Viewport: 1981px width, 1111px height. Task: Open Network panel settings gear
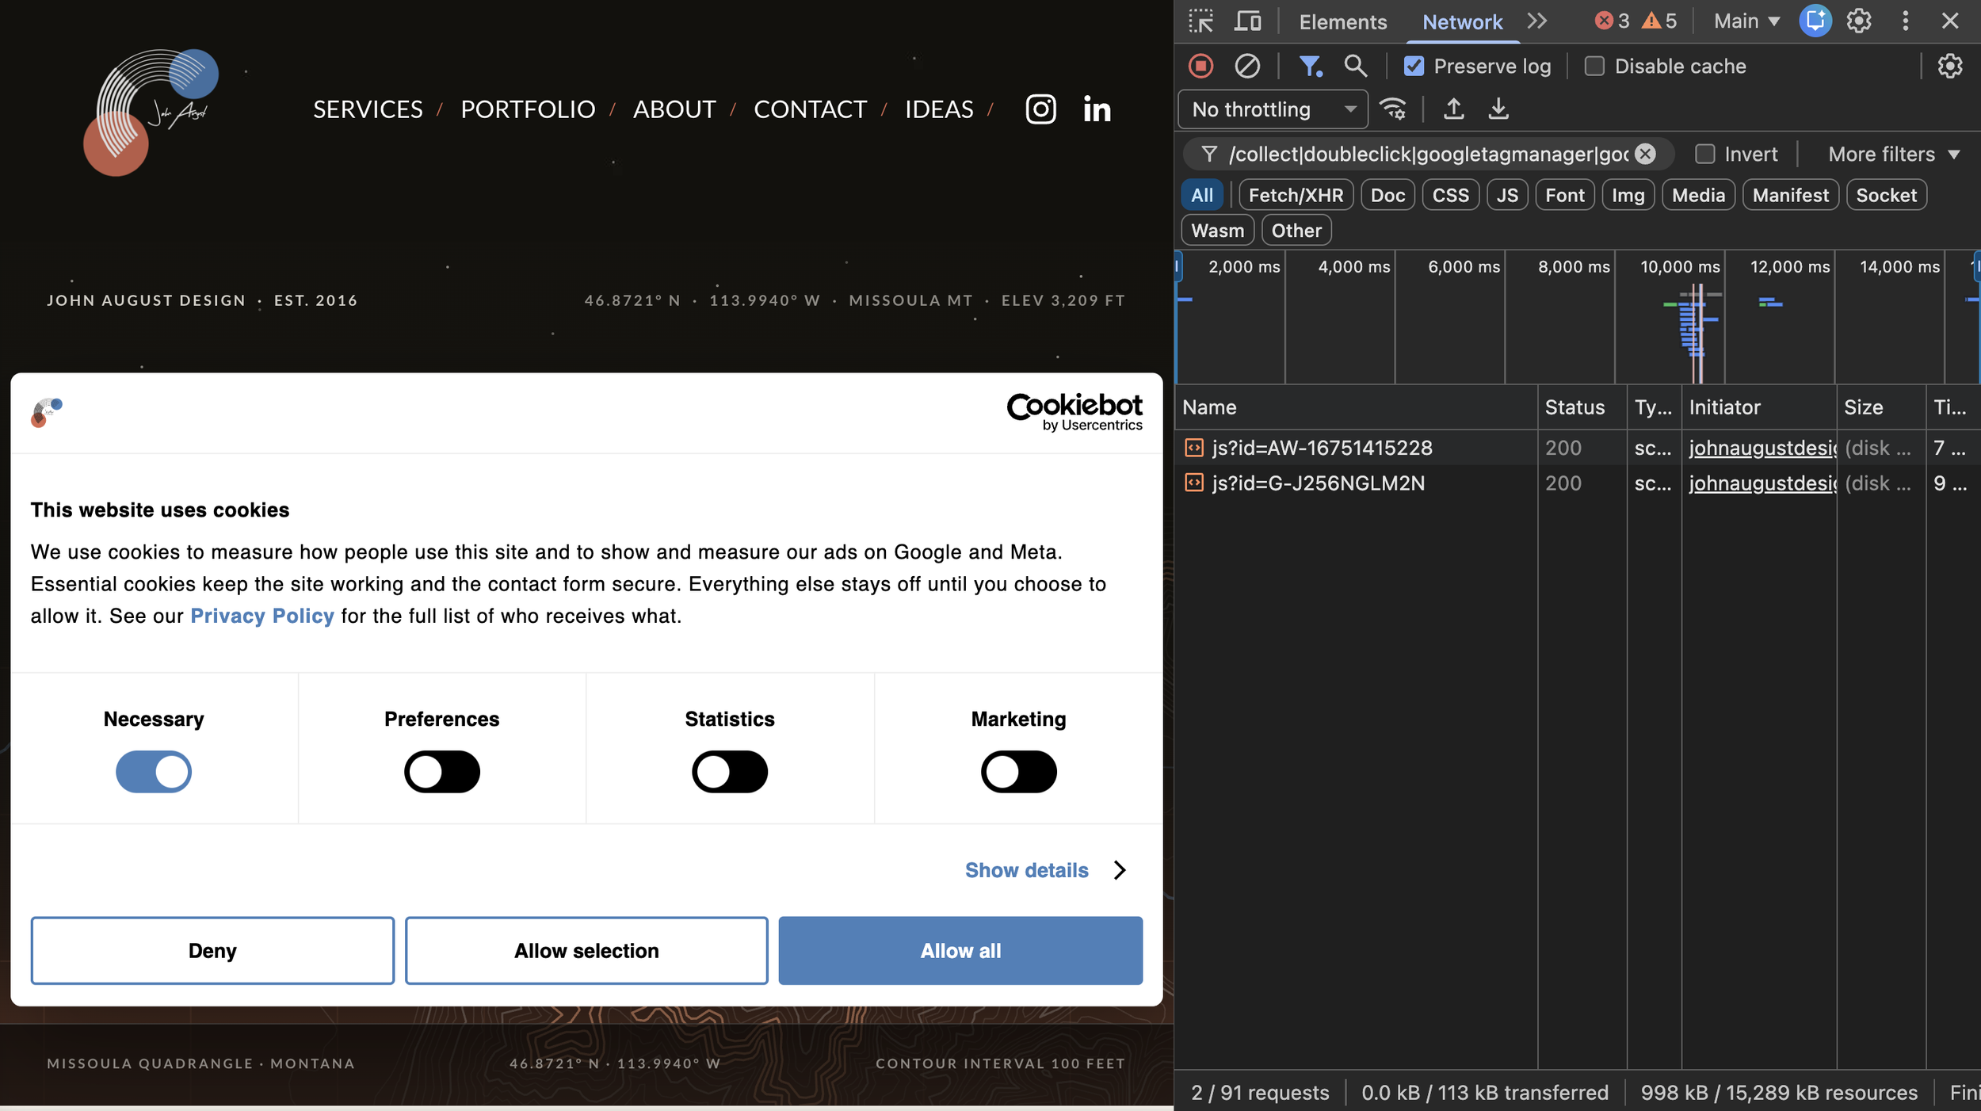pos(1949,66)
